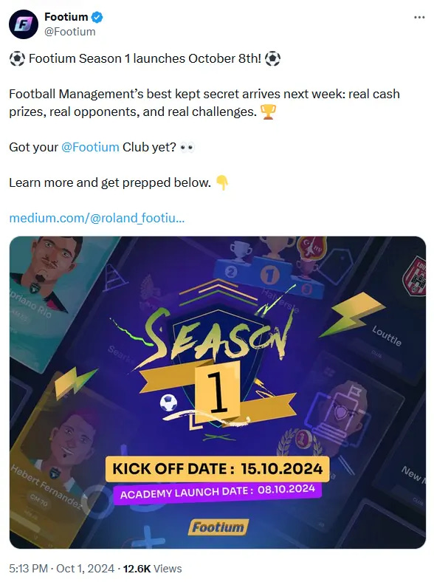Click the pointing-down hand emoji

222,182
